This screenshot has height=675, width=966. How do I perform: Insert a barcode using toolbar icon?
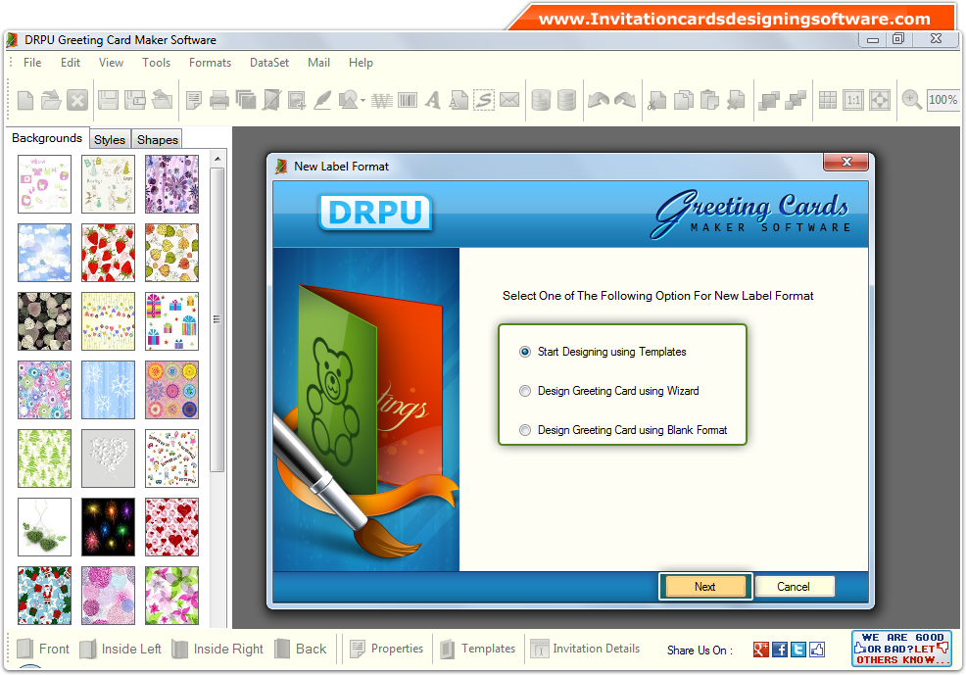pyautogui.click(x=408, y=100)
